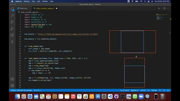Open the Trash in the dock

[x=162, y=97]
